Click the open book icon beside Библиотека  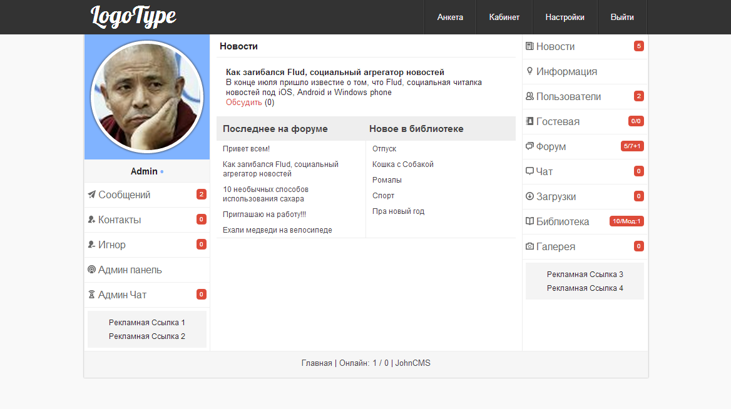pyautogui.click(x=529, y=221)
